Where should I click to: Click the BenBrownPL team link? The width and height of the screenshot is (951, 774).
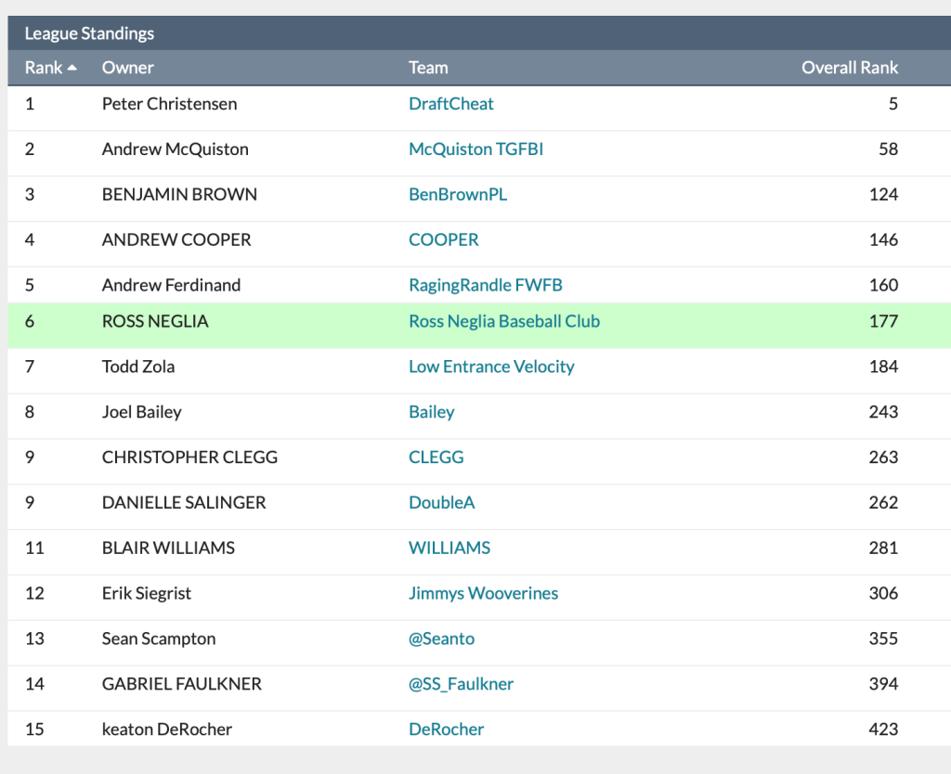[458, 195]
